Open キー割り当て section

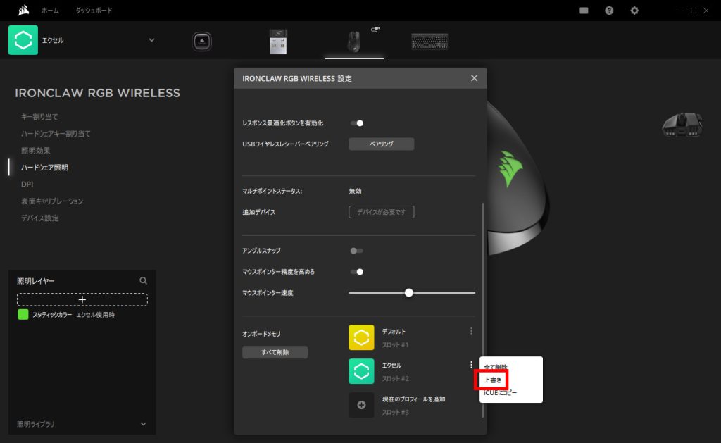point(39,117)
